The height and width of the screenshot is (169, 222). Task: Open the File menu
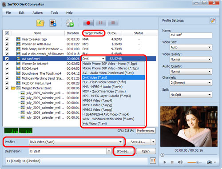8,13
